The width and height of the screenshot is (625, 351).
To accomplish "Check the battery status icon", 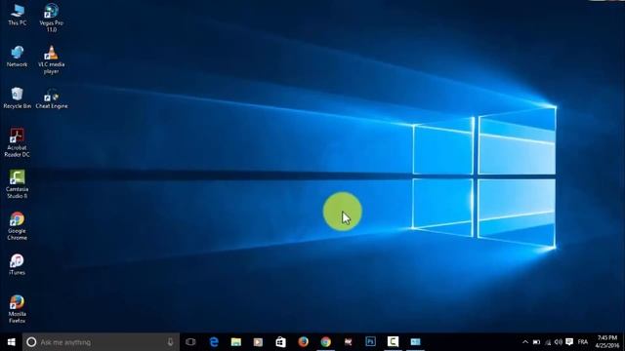I will click(x=536, y=342).
